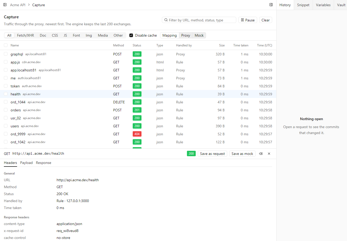Click the filter search input
Viewport: 347px width, 241px height.
(x=199, y=20)
